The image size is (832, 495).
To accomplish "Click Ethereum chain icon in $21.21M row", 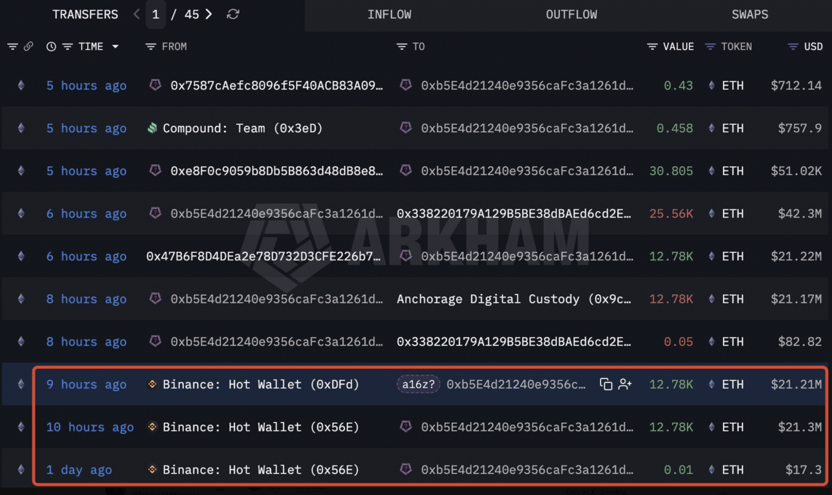I will coord(21,384).
